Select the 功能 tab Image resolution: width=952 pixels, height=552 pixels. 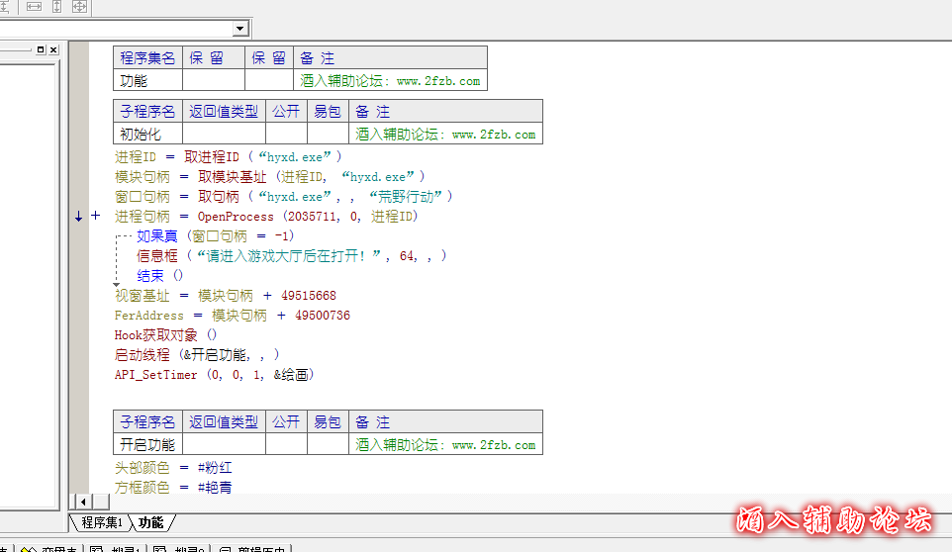(151, 522)
